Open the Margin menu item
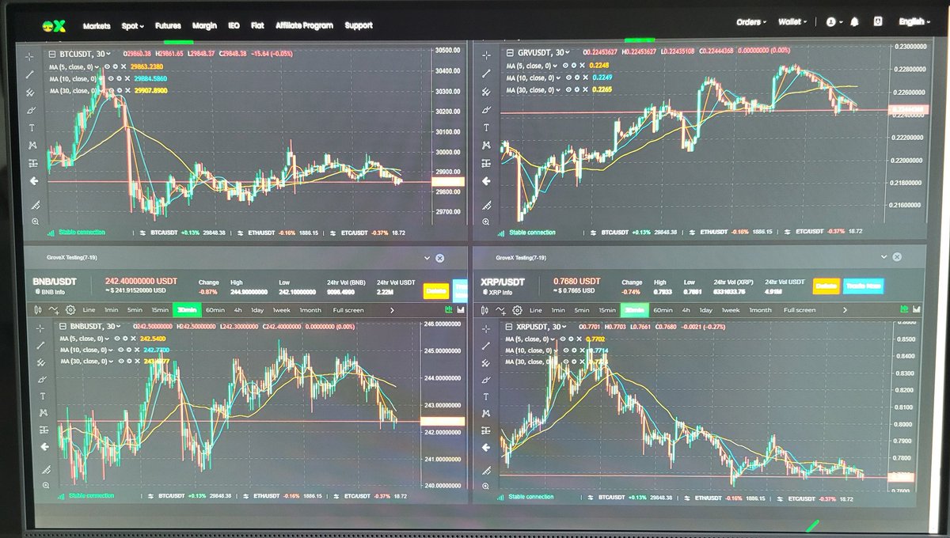 coord(204,25)
